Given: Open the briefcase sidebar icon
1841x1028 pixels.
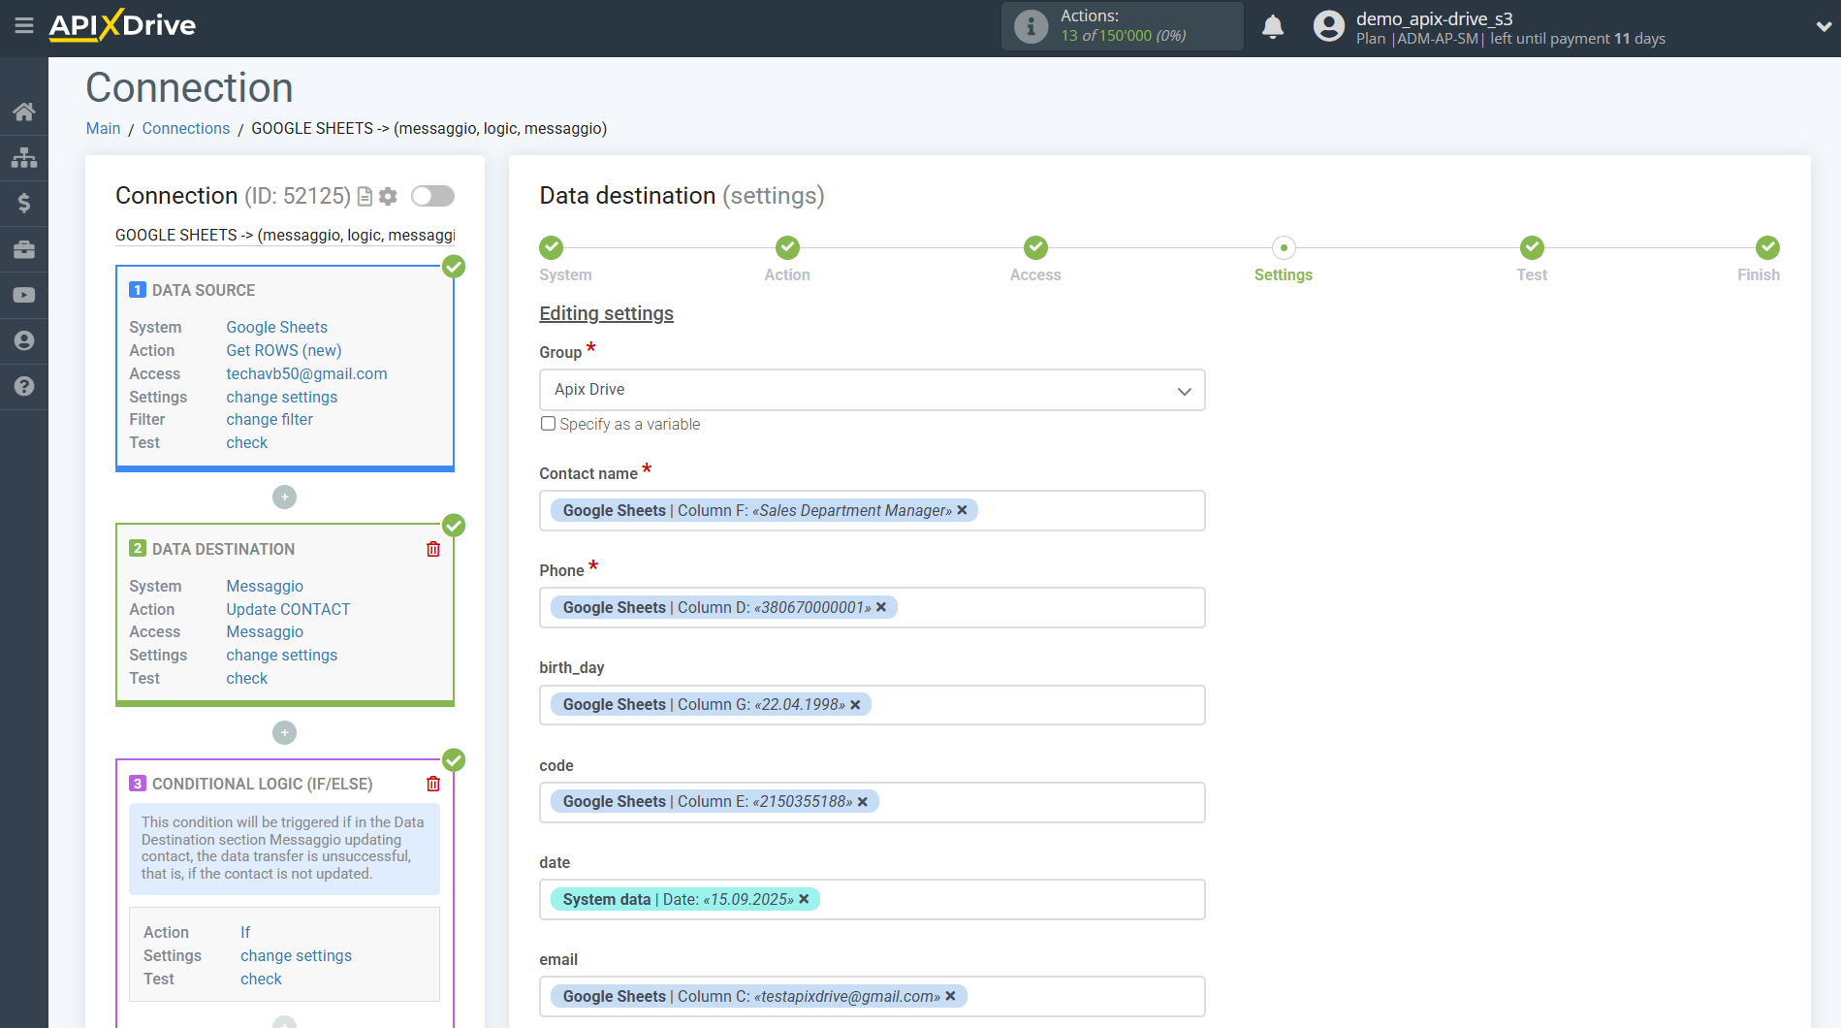Looking at the screenshot, I should tap(24, 249).
